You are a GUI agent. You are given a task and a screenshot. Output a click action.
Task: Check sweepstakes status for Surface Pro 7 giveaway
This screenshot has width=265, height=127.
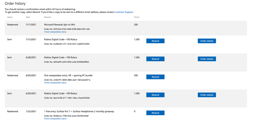[55, 119]
